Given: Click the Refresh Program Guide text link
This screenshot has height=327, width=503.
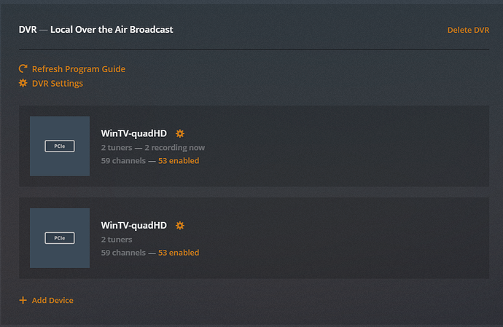Looking at the screenshot, I should [79, 69].
